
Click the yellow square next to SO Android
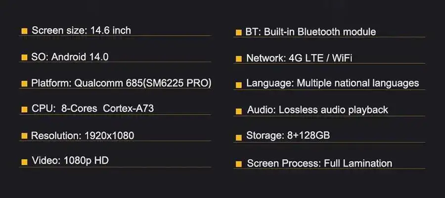pyautogui.click(x=25, y=57)
